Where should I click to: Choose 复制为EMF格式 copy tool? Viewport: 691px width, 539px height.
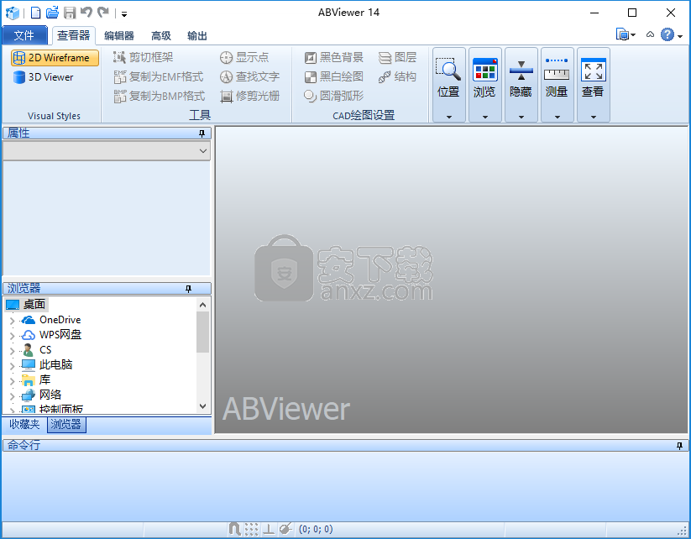pos(159,76)
